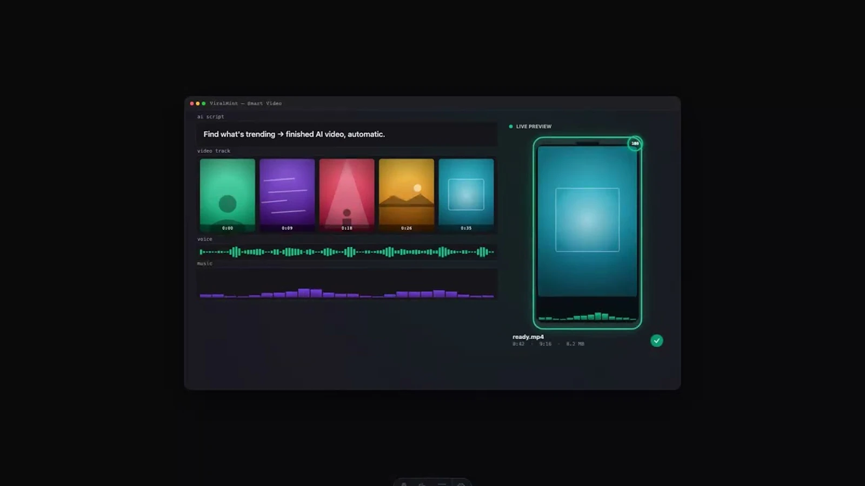Select the green clip thumbnail at 0:00
Screen dimensions: 865x486
point(228,195)
